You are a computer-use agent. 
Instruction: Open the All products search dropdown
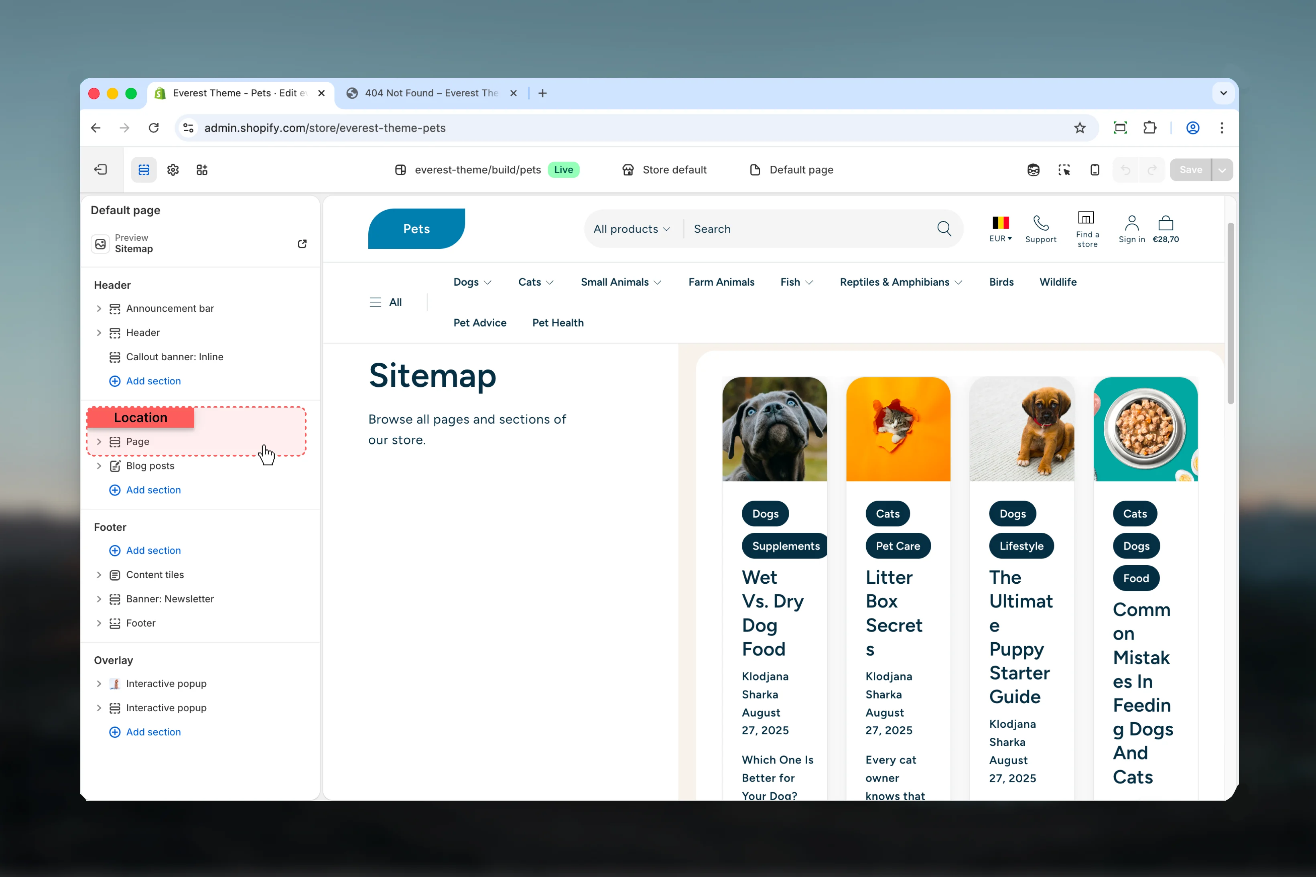(632, 229)
